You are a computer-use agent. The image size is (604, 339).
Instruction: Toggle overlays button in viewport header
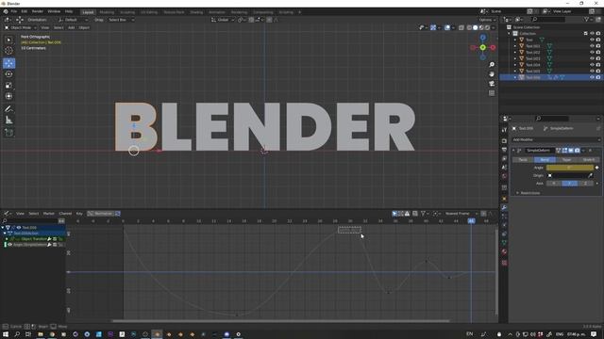coord(447,27)
